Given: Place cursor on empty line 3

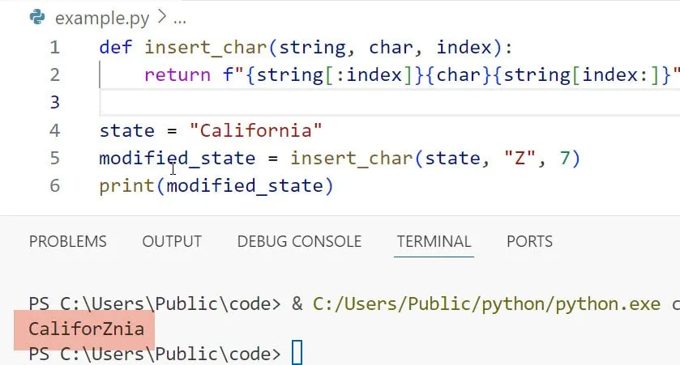Looking at the screenshot, I should tap(324, 103).
